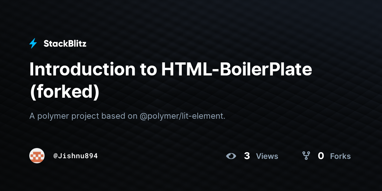This screenshot has height=191, width=382.
Task: Click the view count number 3
Action: pyautogui.click(x=247, y=156)
